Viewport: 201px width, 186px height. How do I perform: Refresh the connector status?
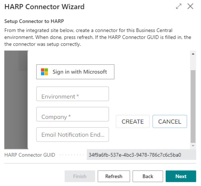(x=114, y=176)
